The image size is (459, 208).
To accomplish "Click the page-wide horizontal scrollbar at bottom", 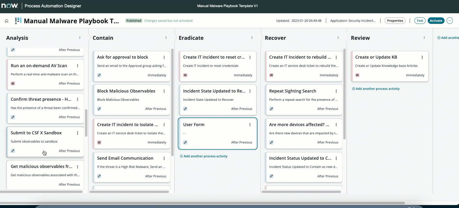I will (202, 203).
